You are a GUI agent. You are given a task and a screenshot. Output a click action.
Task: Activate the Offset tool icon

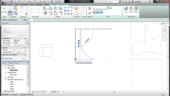[50, 9]
